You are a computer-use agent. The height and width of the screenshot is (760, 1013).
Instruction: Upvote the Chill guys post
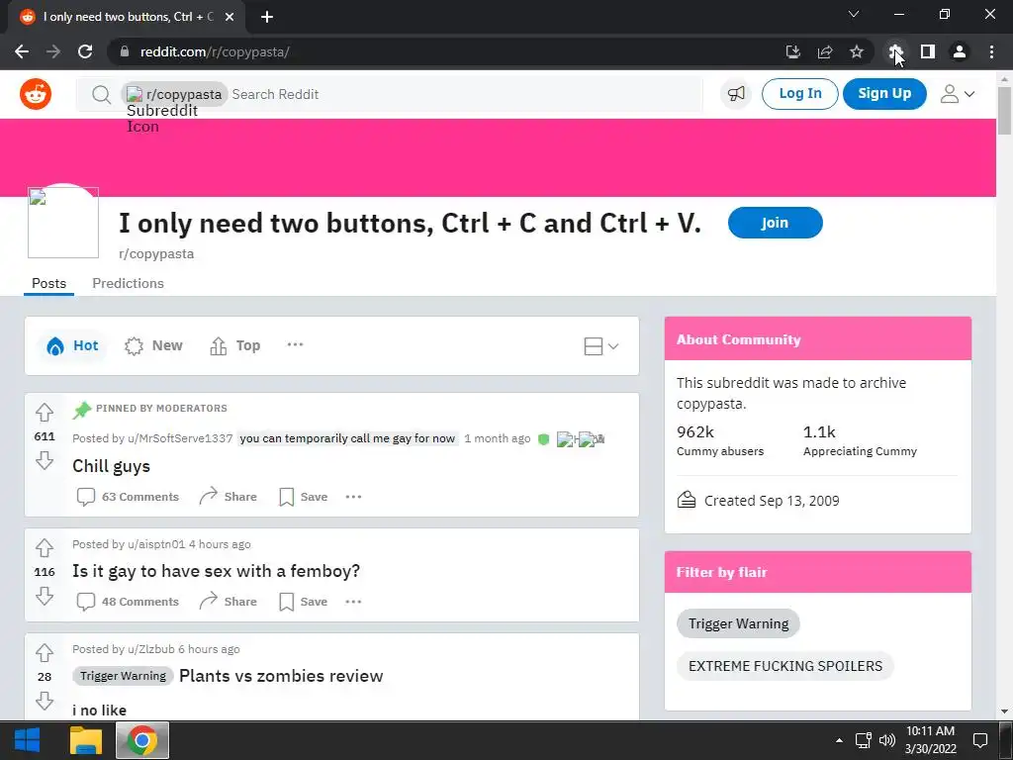(x=44, y=412)
